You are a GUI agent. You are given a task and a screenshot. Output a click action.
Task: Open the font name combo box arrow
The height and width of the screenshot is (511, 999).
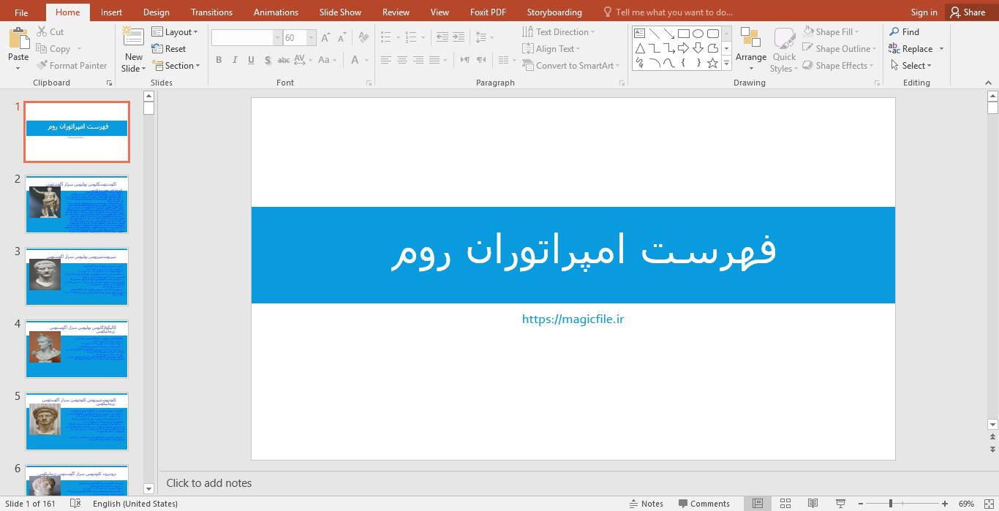point(278,38)
